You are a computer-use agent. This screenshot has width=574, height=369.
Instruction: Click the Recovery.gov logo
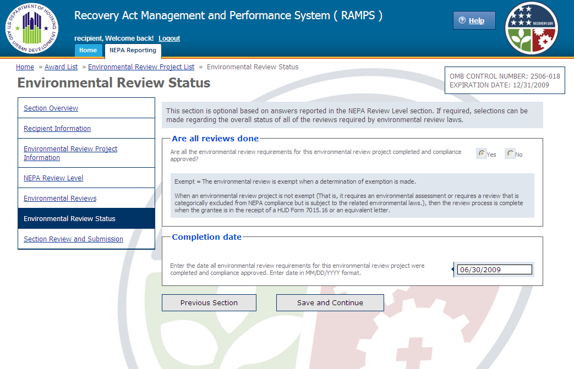click(x=532, y=28)
